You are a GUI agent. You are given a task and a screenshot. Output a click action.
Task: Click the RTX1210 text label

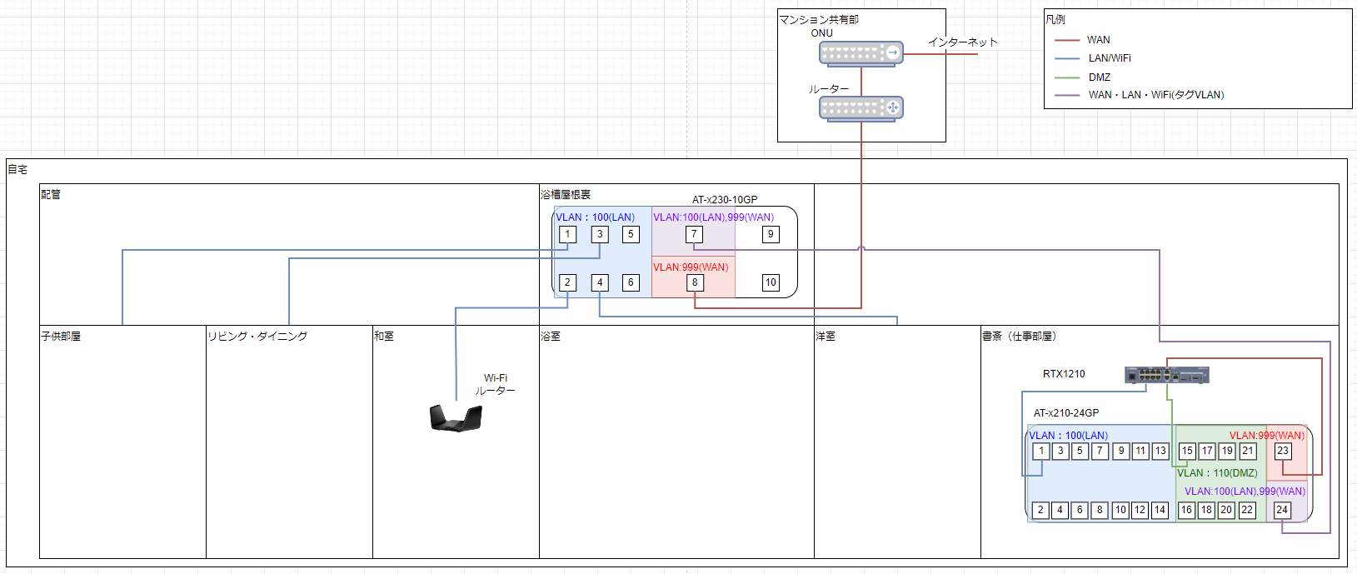pos(1064,374)
